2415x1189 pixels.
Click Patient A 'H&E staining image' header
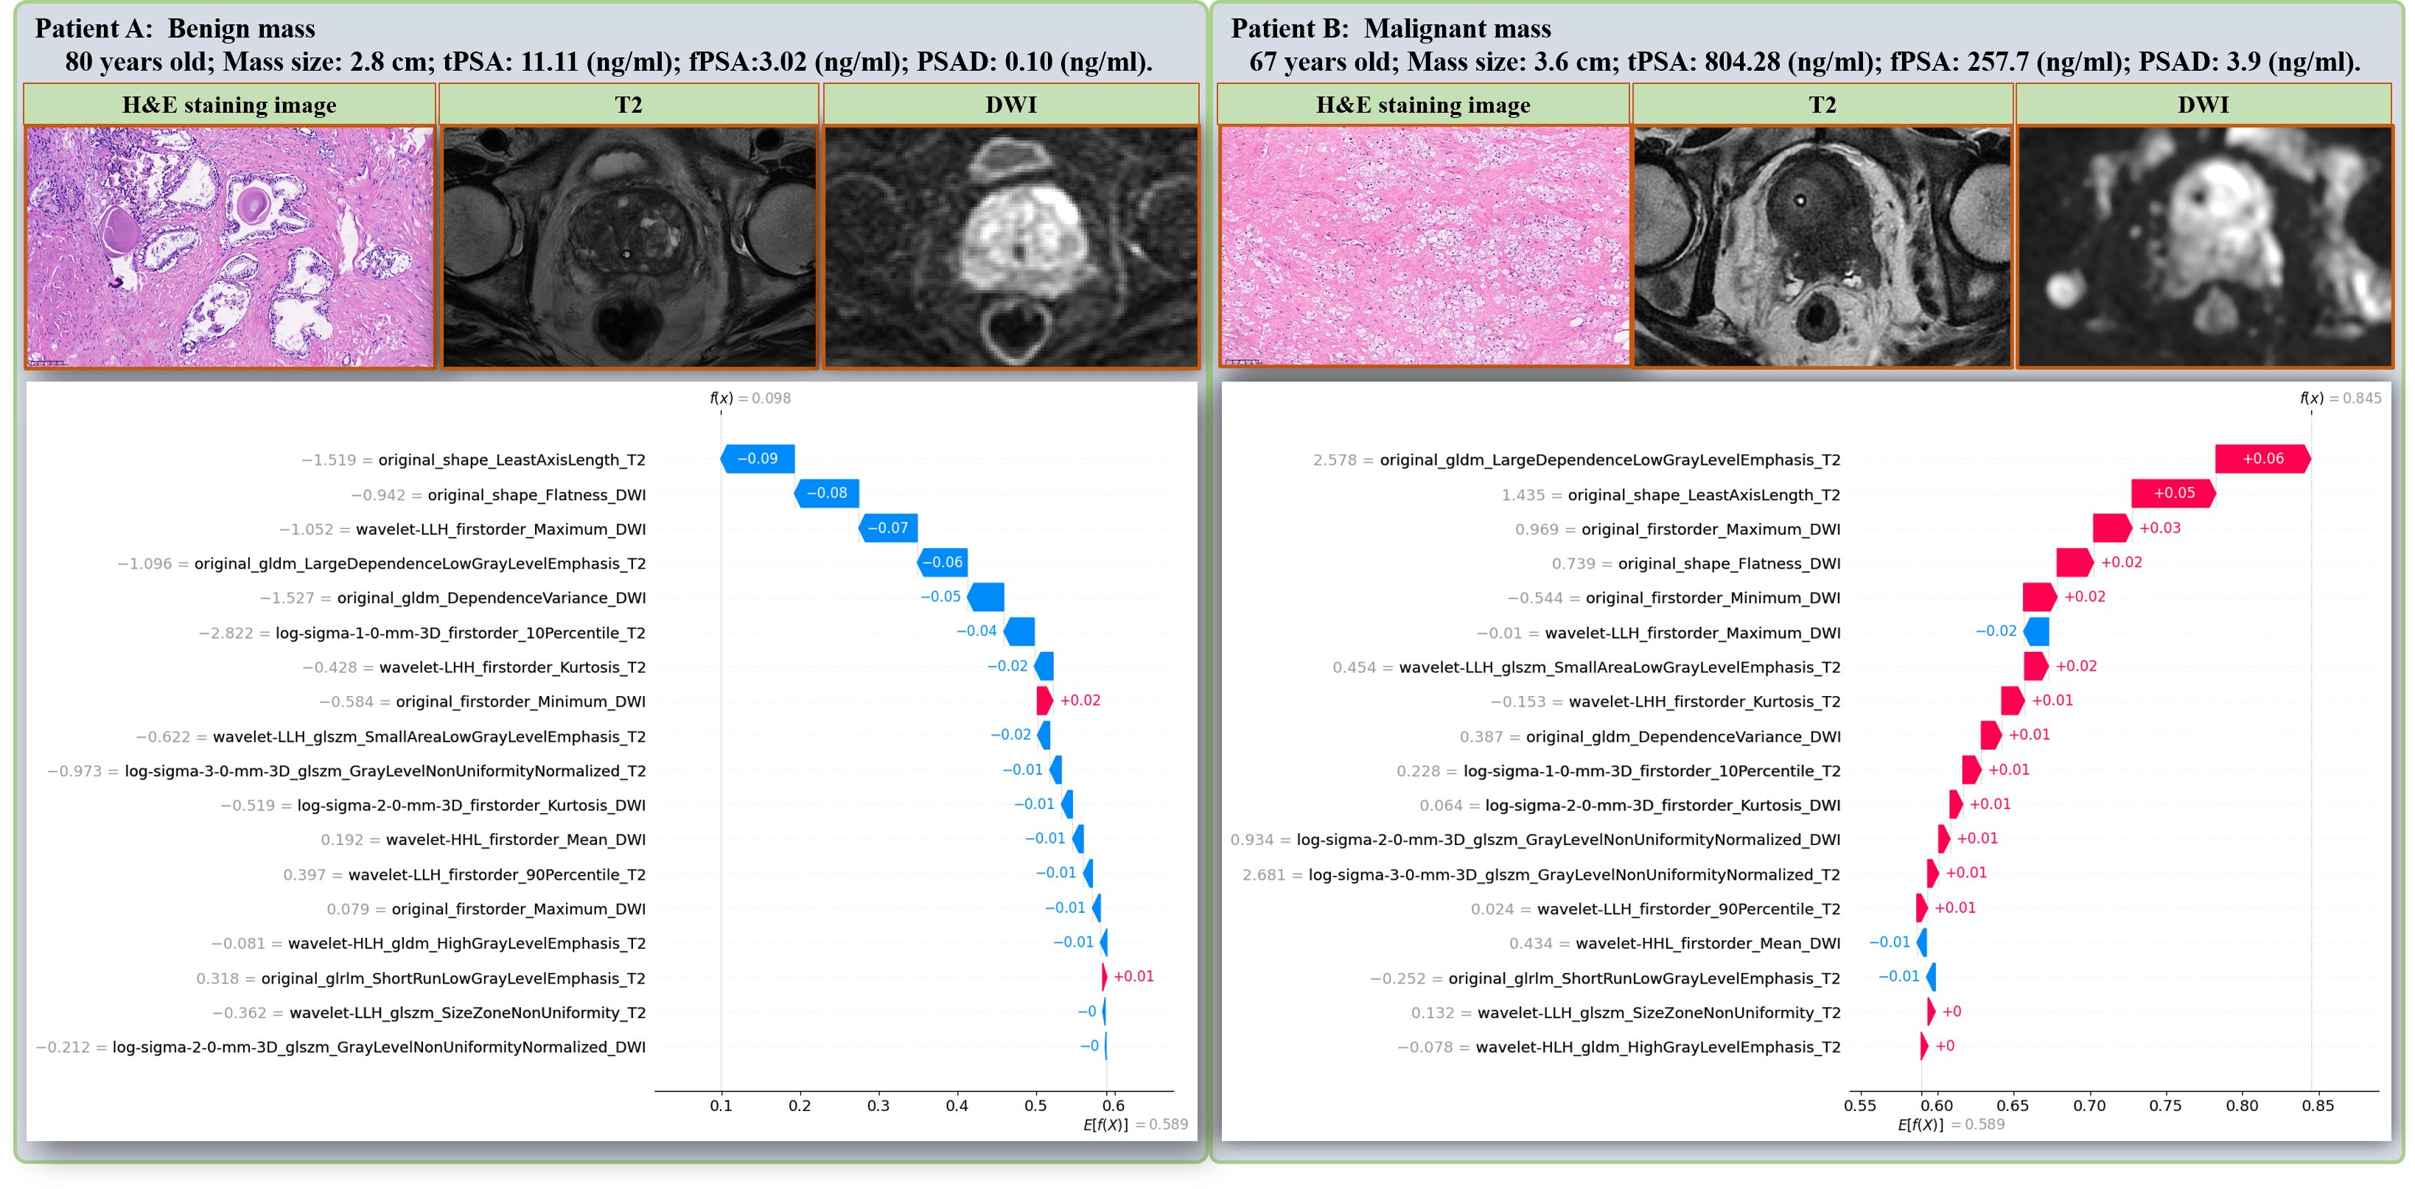(228, 104)
